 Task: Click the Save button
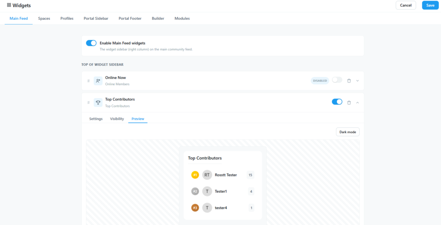430,5
